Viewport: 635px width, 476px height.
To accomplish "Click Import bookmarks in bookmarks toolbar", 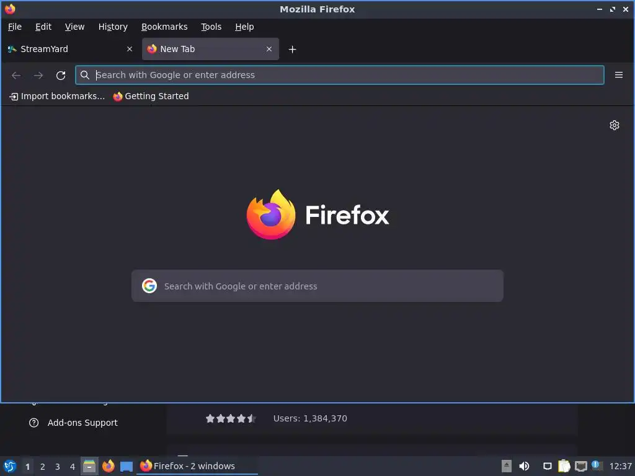I will point(57,96).
